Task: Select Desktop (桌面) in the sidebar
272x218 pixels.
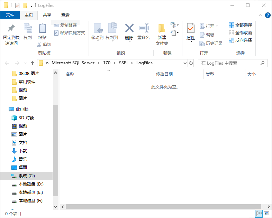Action: click(x=19, y=168)
